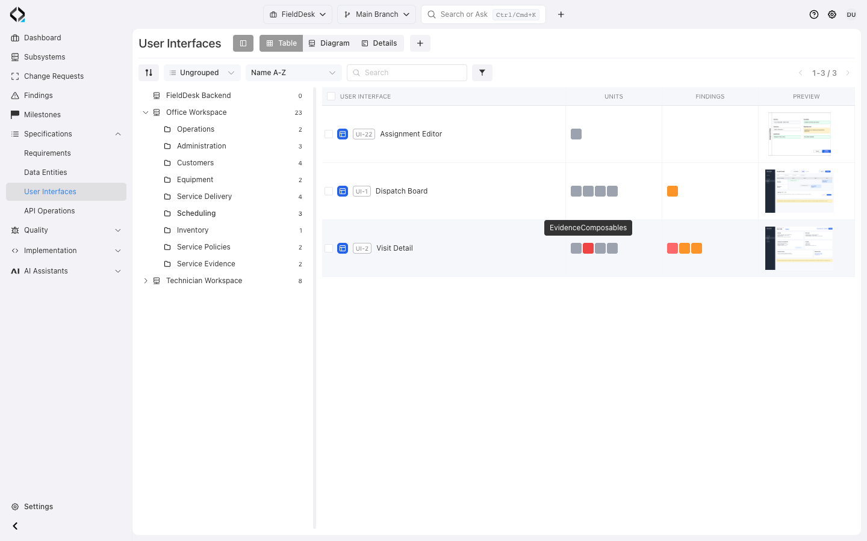867x541 pixels.
Task: Add a new view with plus button
Action: (420, 43)
